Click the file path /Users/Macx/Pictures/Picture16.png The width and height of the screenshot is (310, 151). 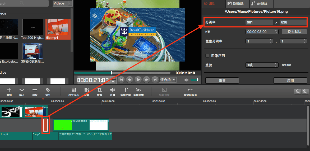tap(256, 12)
